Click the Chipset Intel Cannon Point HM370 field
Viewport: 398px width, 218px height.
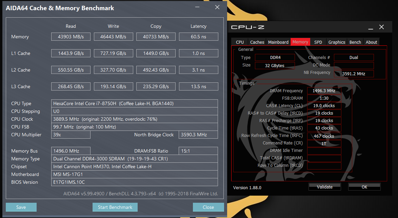(135, 166)
